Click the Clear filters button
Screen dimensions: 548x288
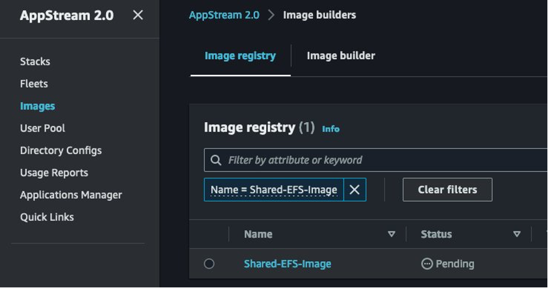tap(448, 190)
